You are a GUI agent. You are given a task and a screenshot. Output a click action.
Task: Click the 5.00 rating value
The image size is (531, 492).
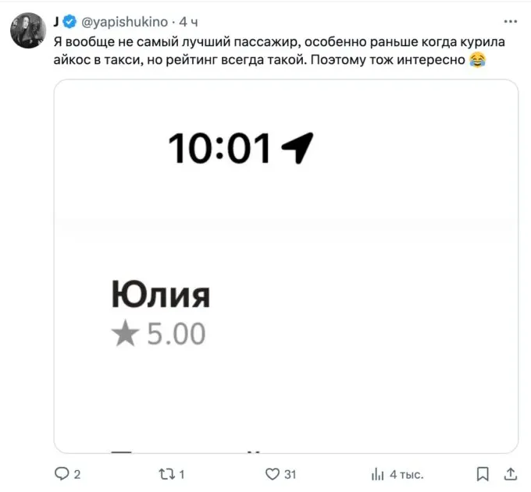coord(176,334)
